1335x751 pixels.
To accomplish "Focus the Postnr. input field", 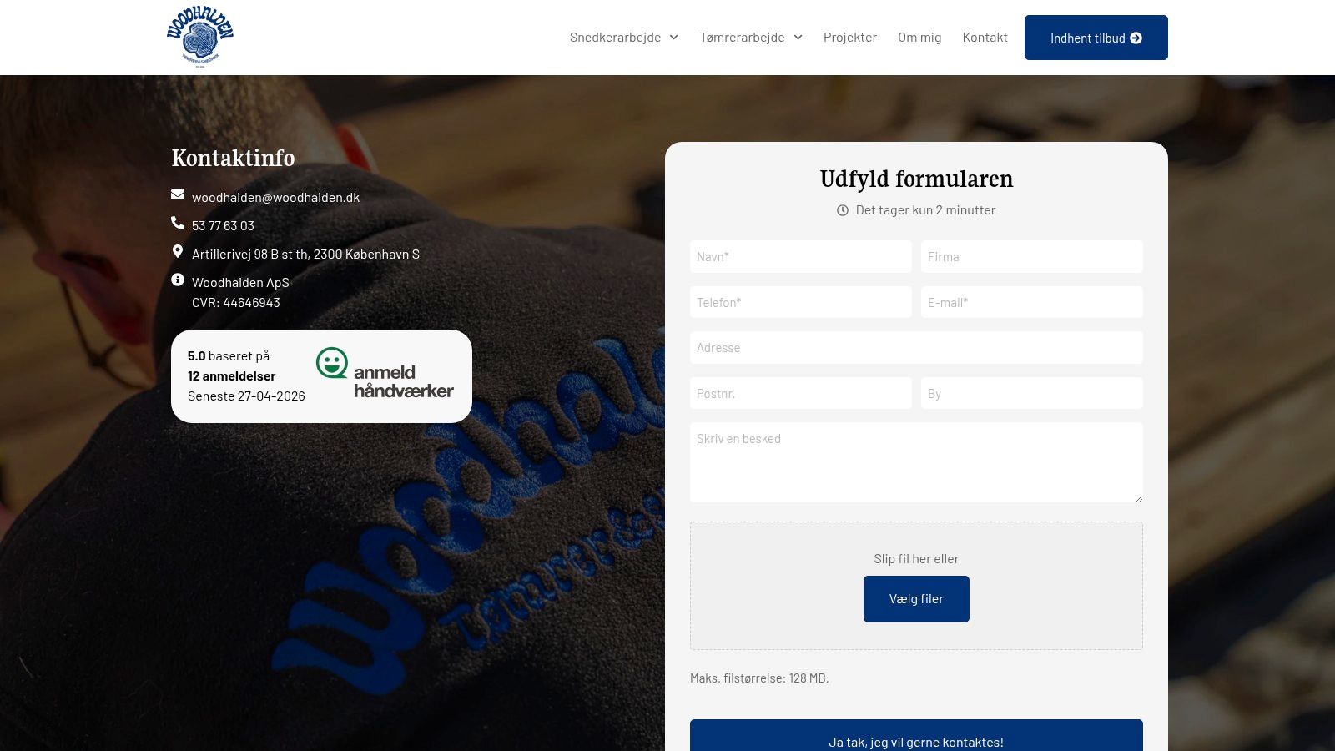I will (x=801, y=393).
